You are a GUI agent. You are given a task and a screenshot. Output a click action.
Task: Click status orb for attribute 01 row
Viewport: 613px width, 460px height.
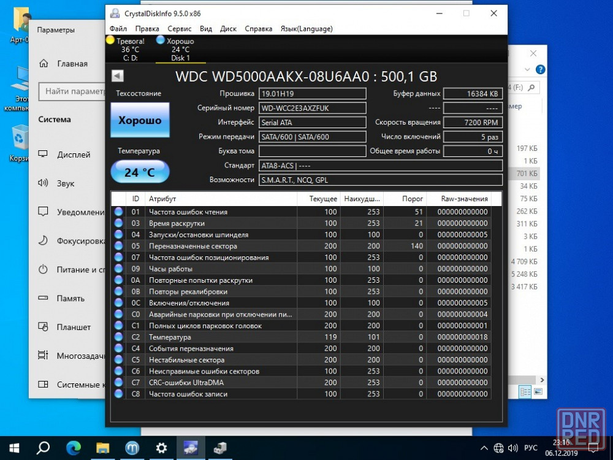coord(118,212)
